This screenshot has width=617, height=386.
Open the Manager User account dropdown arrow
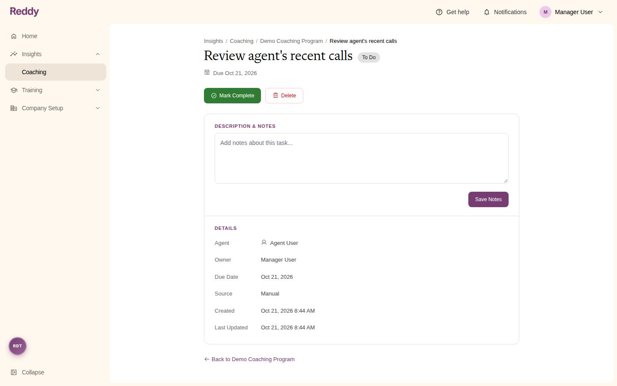pyautogui.click(x=600, y=12)
